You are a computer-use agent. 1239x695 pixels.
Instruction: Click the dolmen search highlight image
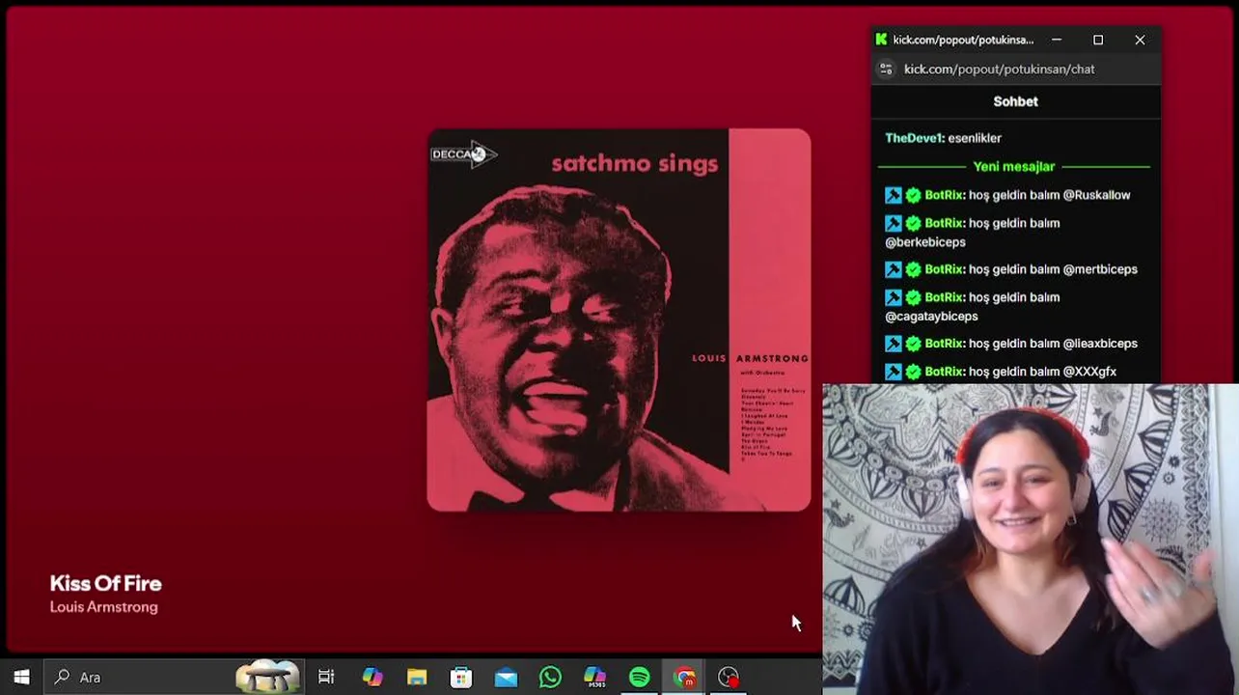(x=267, y=677)
